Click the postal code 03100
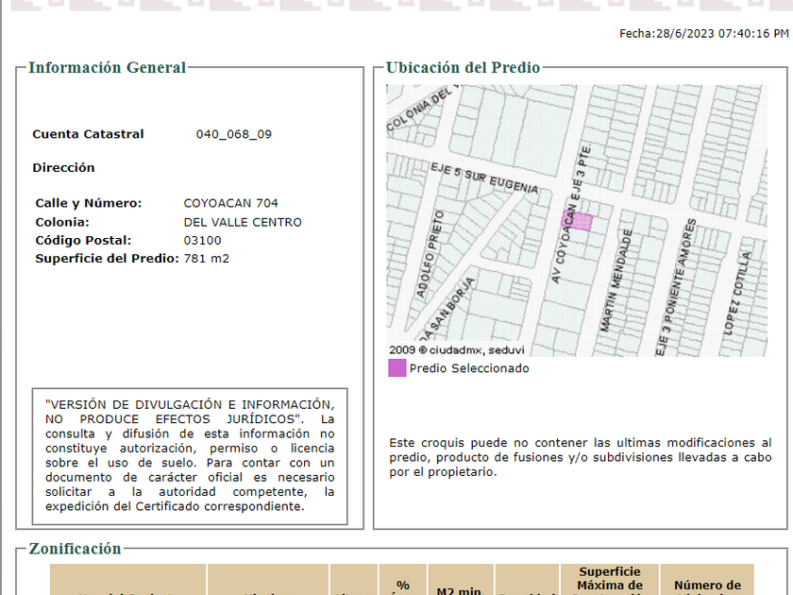 click(x=202, y=240)
